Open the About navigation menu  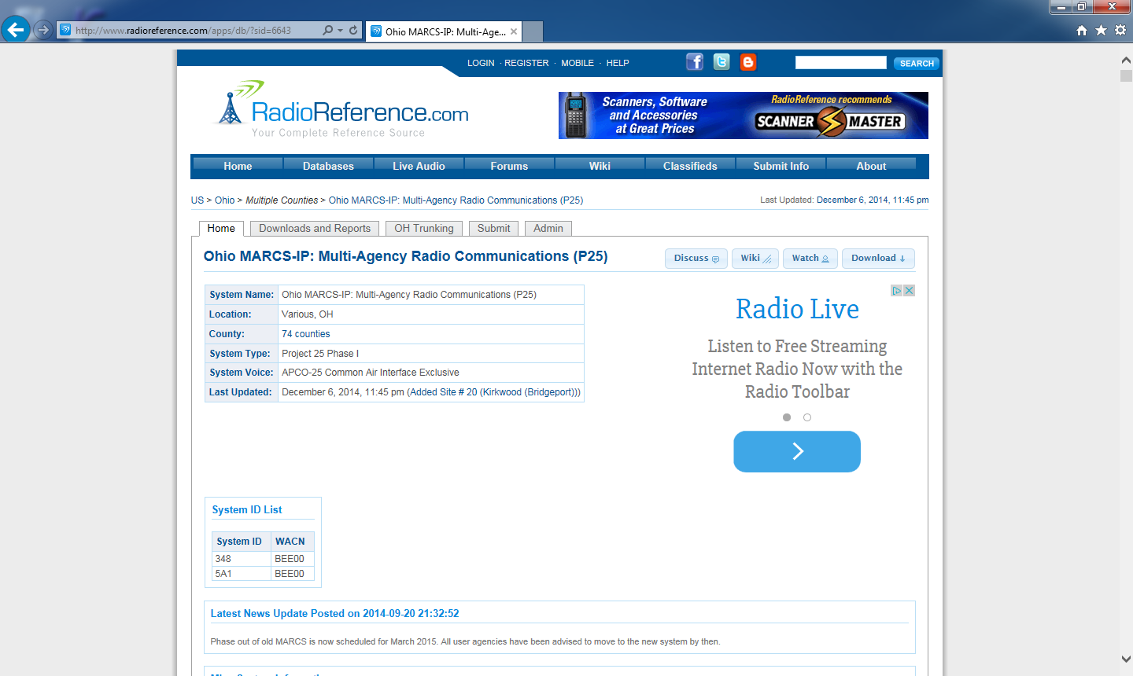[871, 166]
